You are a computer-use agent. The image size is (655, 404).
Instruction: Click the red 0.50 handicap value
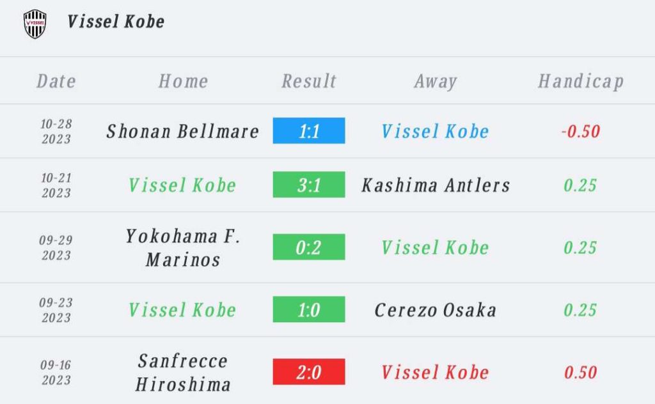point(581,372)
